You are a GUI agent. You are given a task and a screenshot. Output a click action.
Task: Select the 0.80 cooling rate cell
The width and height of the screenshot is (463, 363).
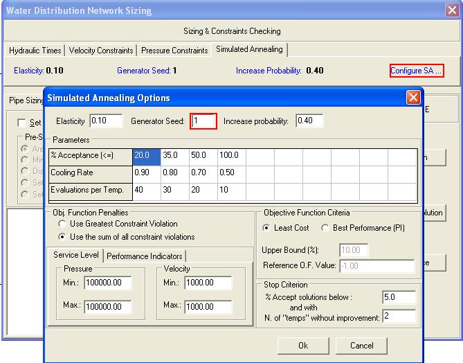[175, 175]
